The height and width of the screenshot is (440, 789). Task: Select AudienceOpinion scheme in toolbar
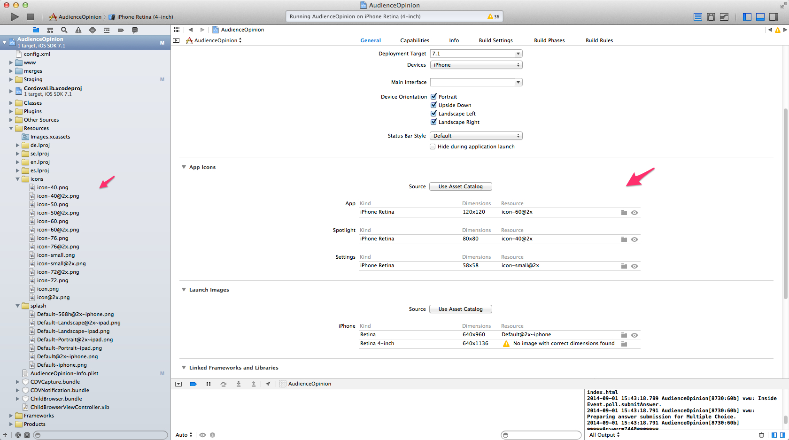pos(75,17)
